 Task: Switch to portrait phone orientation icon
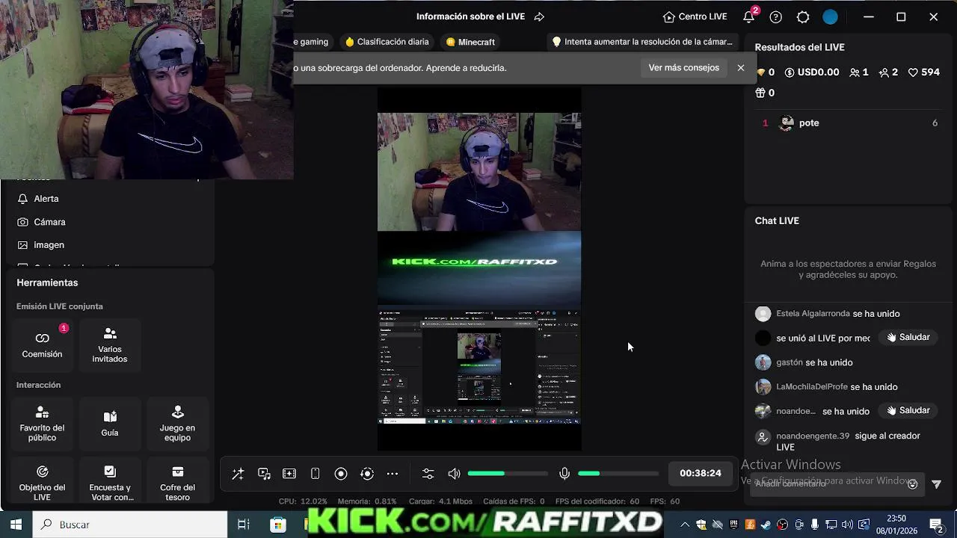(x=316, y=474)
